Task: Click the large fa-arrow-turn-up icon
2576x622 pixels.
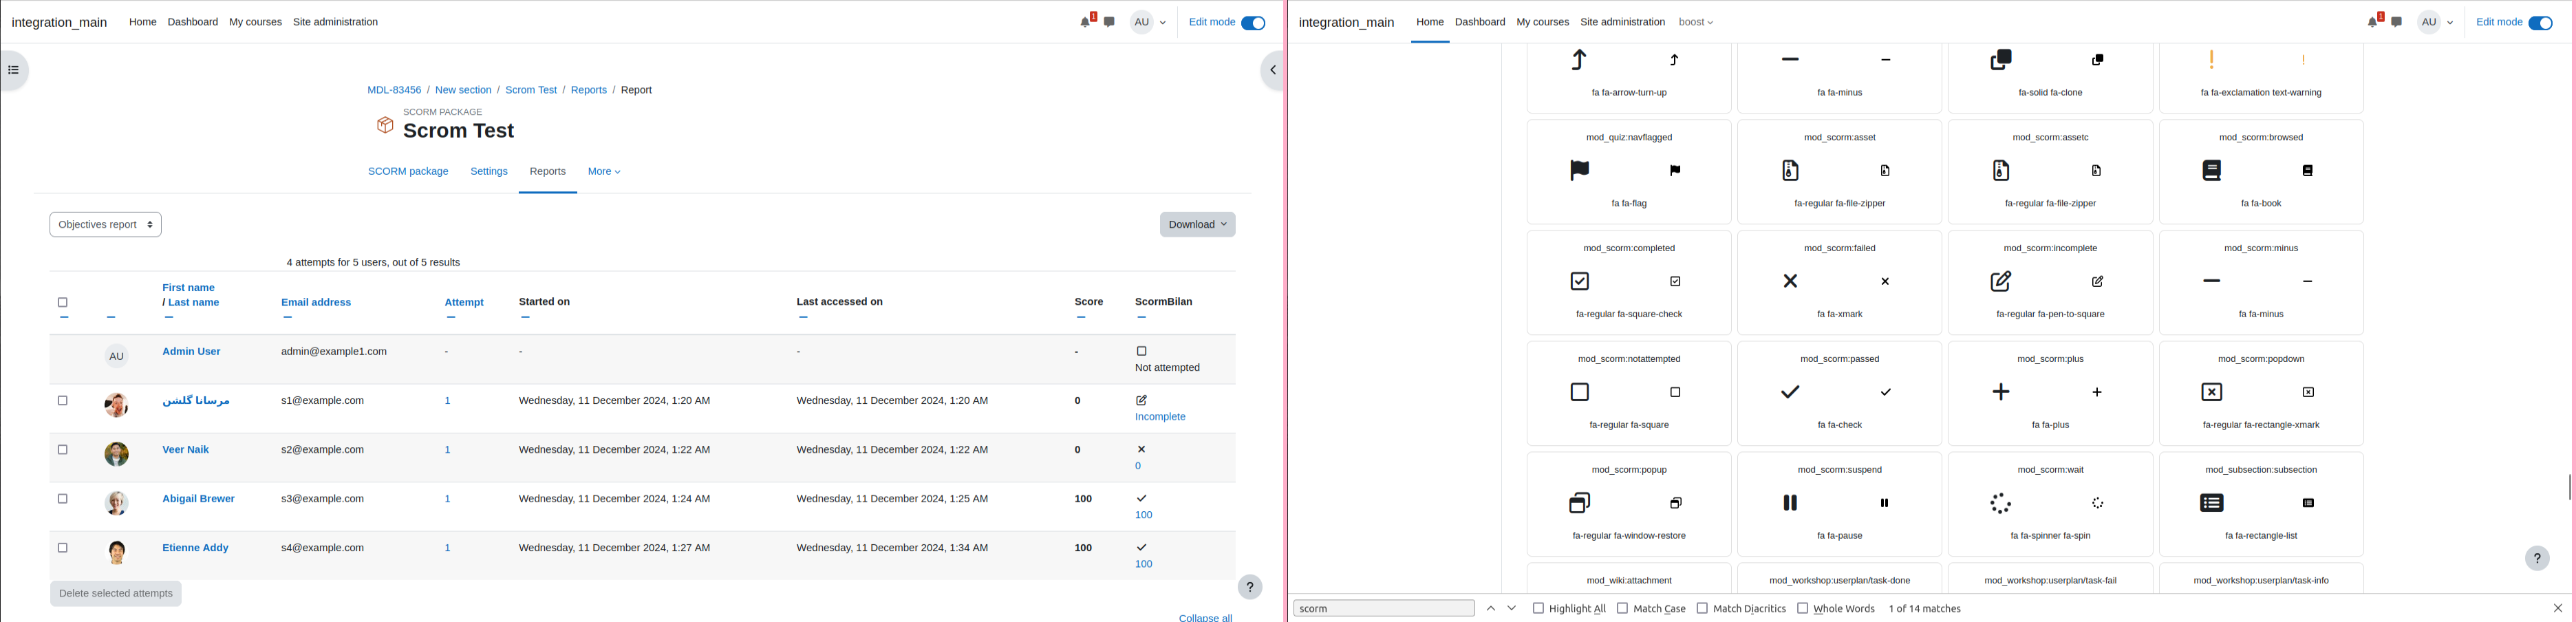Action: click(1580, 60)
